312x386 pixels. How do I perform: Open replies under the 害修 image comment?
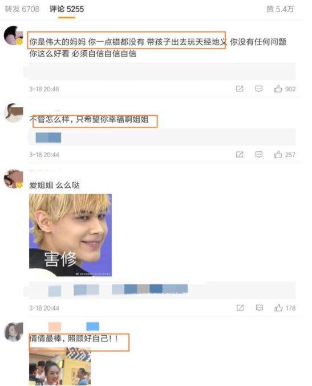162,289
